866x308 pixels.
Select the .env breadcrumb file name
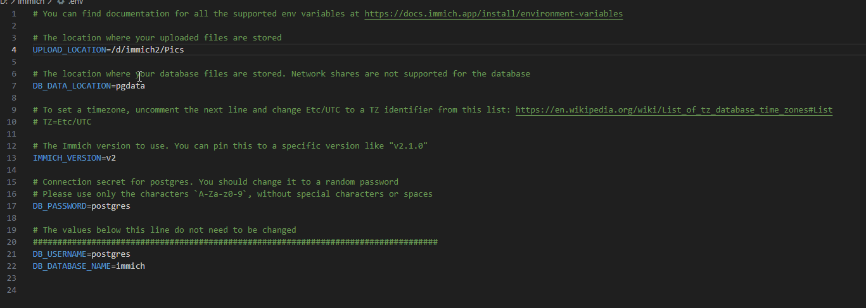(76, 3)
